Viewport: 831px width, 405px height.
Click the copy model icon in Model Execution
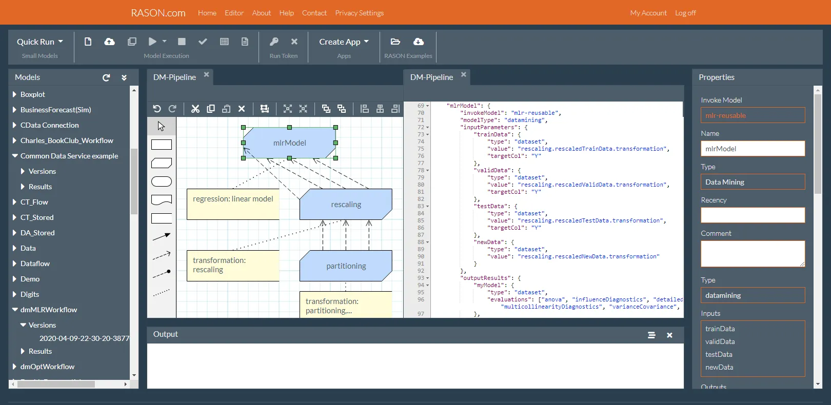[x=132, y=42]
